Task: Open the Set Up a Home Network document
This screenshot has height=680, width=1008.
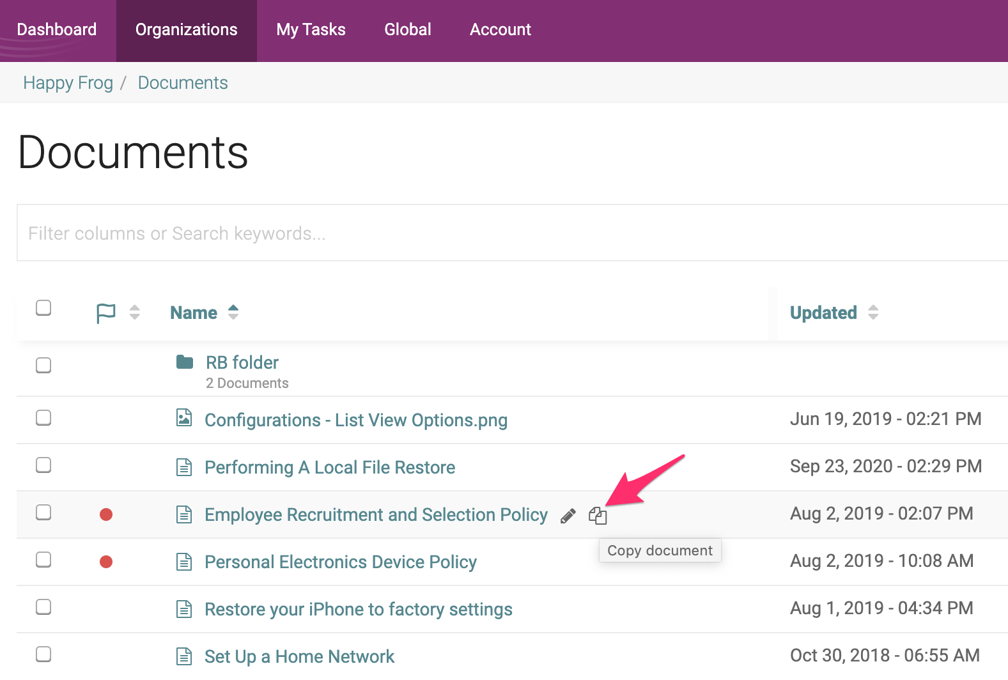Action: (x=299, y=656)
